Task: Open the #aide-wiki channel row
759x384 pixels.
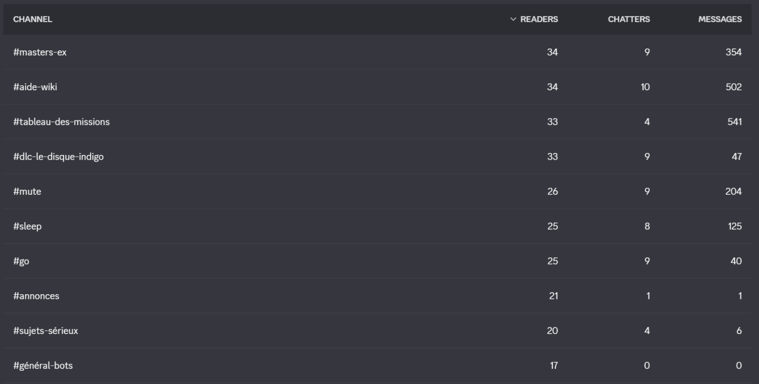Action: [x=377, y=87]
